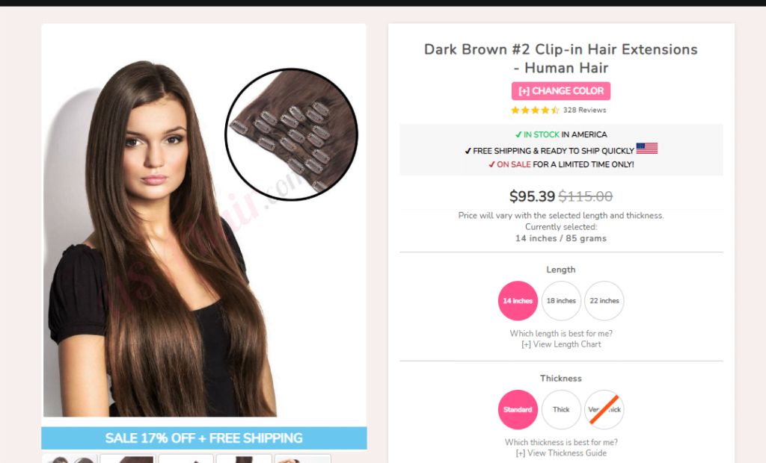
Task: Select the first thumbnail below the banner
Action: (x=70, y=459)
